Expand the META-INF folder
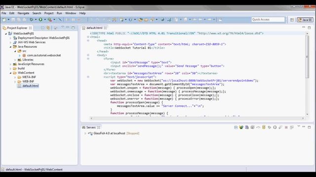 tap(15, 77)
